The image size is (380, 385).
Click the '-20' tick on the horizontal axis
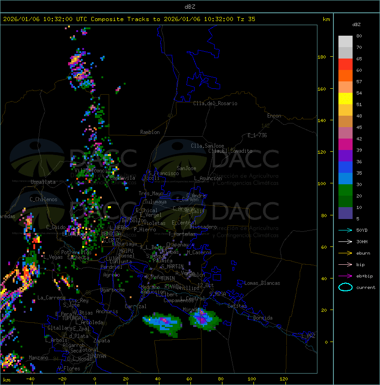(62, 379)
